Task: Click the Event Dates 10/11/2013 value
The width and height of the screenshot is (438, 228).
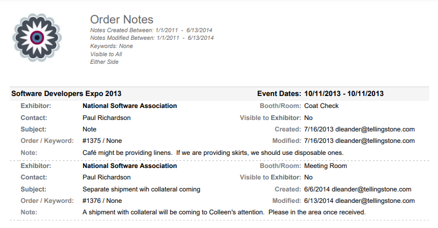Action: pos(344,93)
